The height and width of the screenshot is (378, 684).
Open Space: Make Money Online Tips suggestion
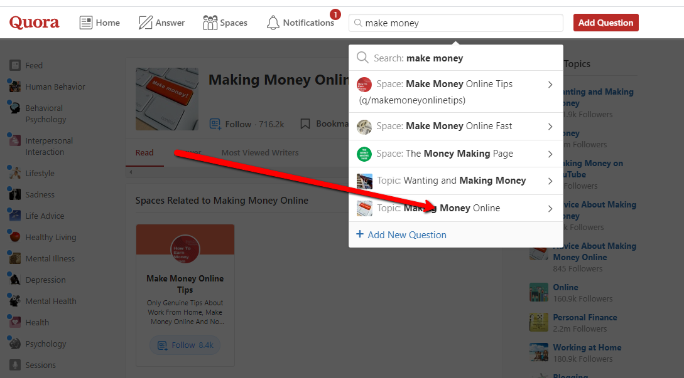click(456, 92)
